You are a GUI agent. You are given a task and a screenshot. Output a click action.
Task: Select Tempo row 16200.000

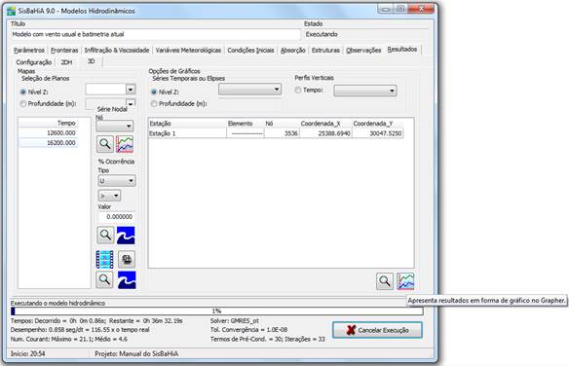(48, 143)
